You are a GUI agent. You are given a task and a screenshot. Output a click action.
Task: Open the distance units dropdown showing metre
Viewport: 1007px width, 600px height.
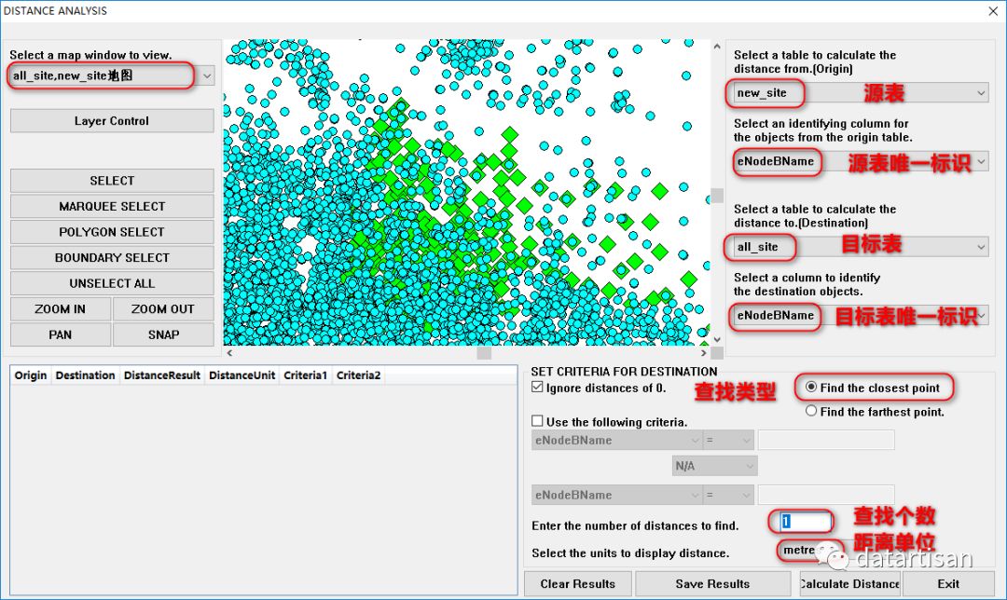[810, 550]
